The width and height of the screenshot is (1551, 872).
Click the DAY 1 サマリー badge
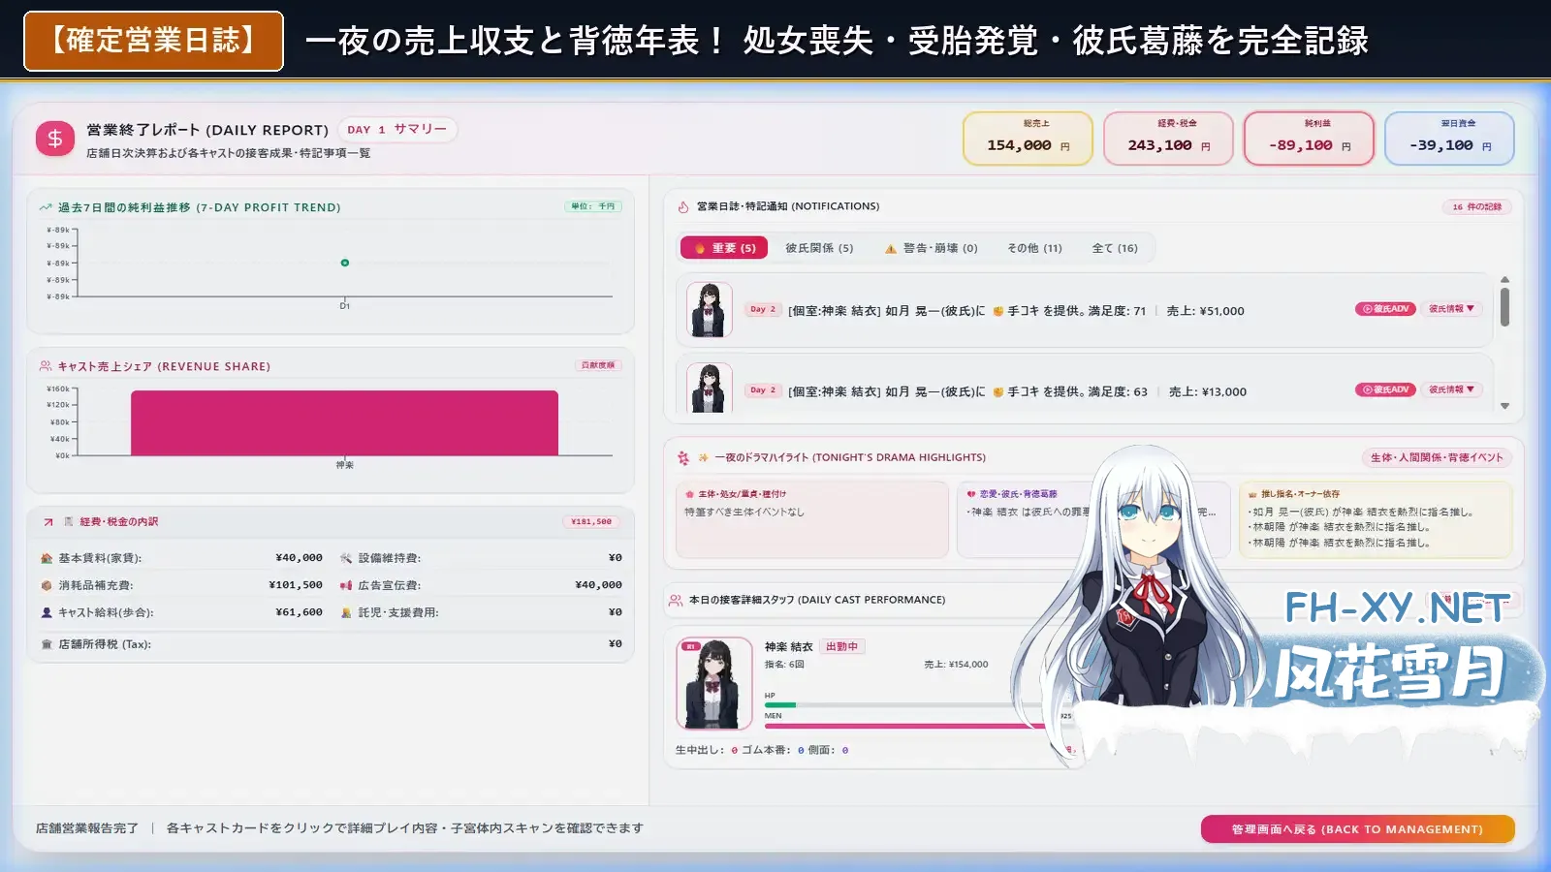(x=397, y=129)
